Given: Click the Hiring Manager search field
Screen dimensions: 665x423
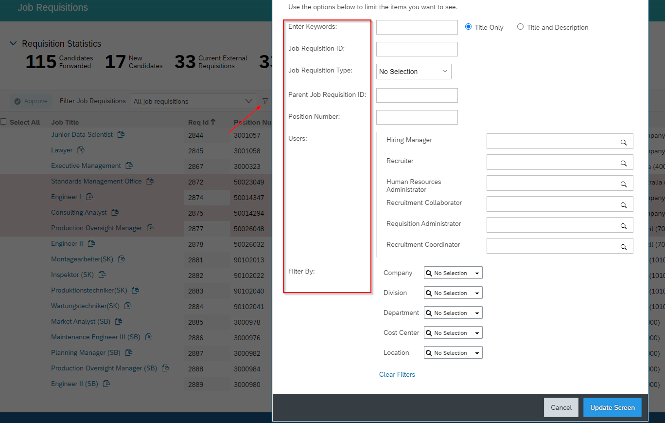Looking at the screenshot, I should point(560,141).
